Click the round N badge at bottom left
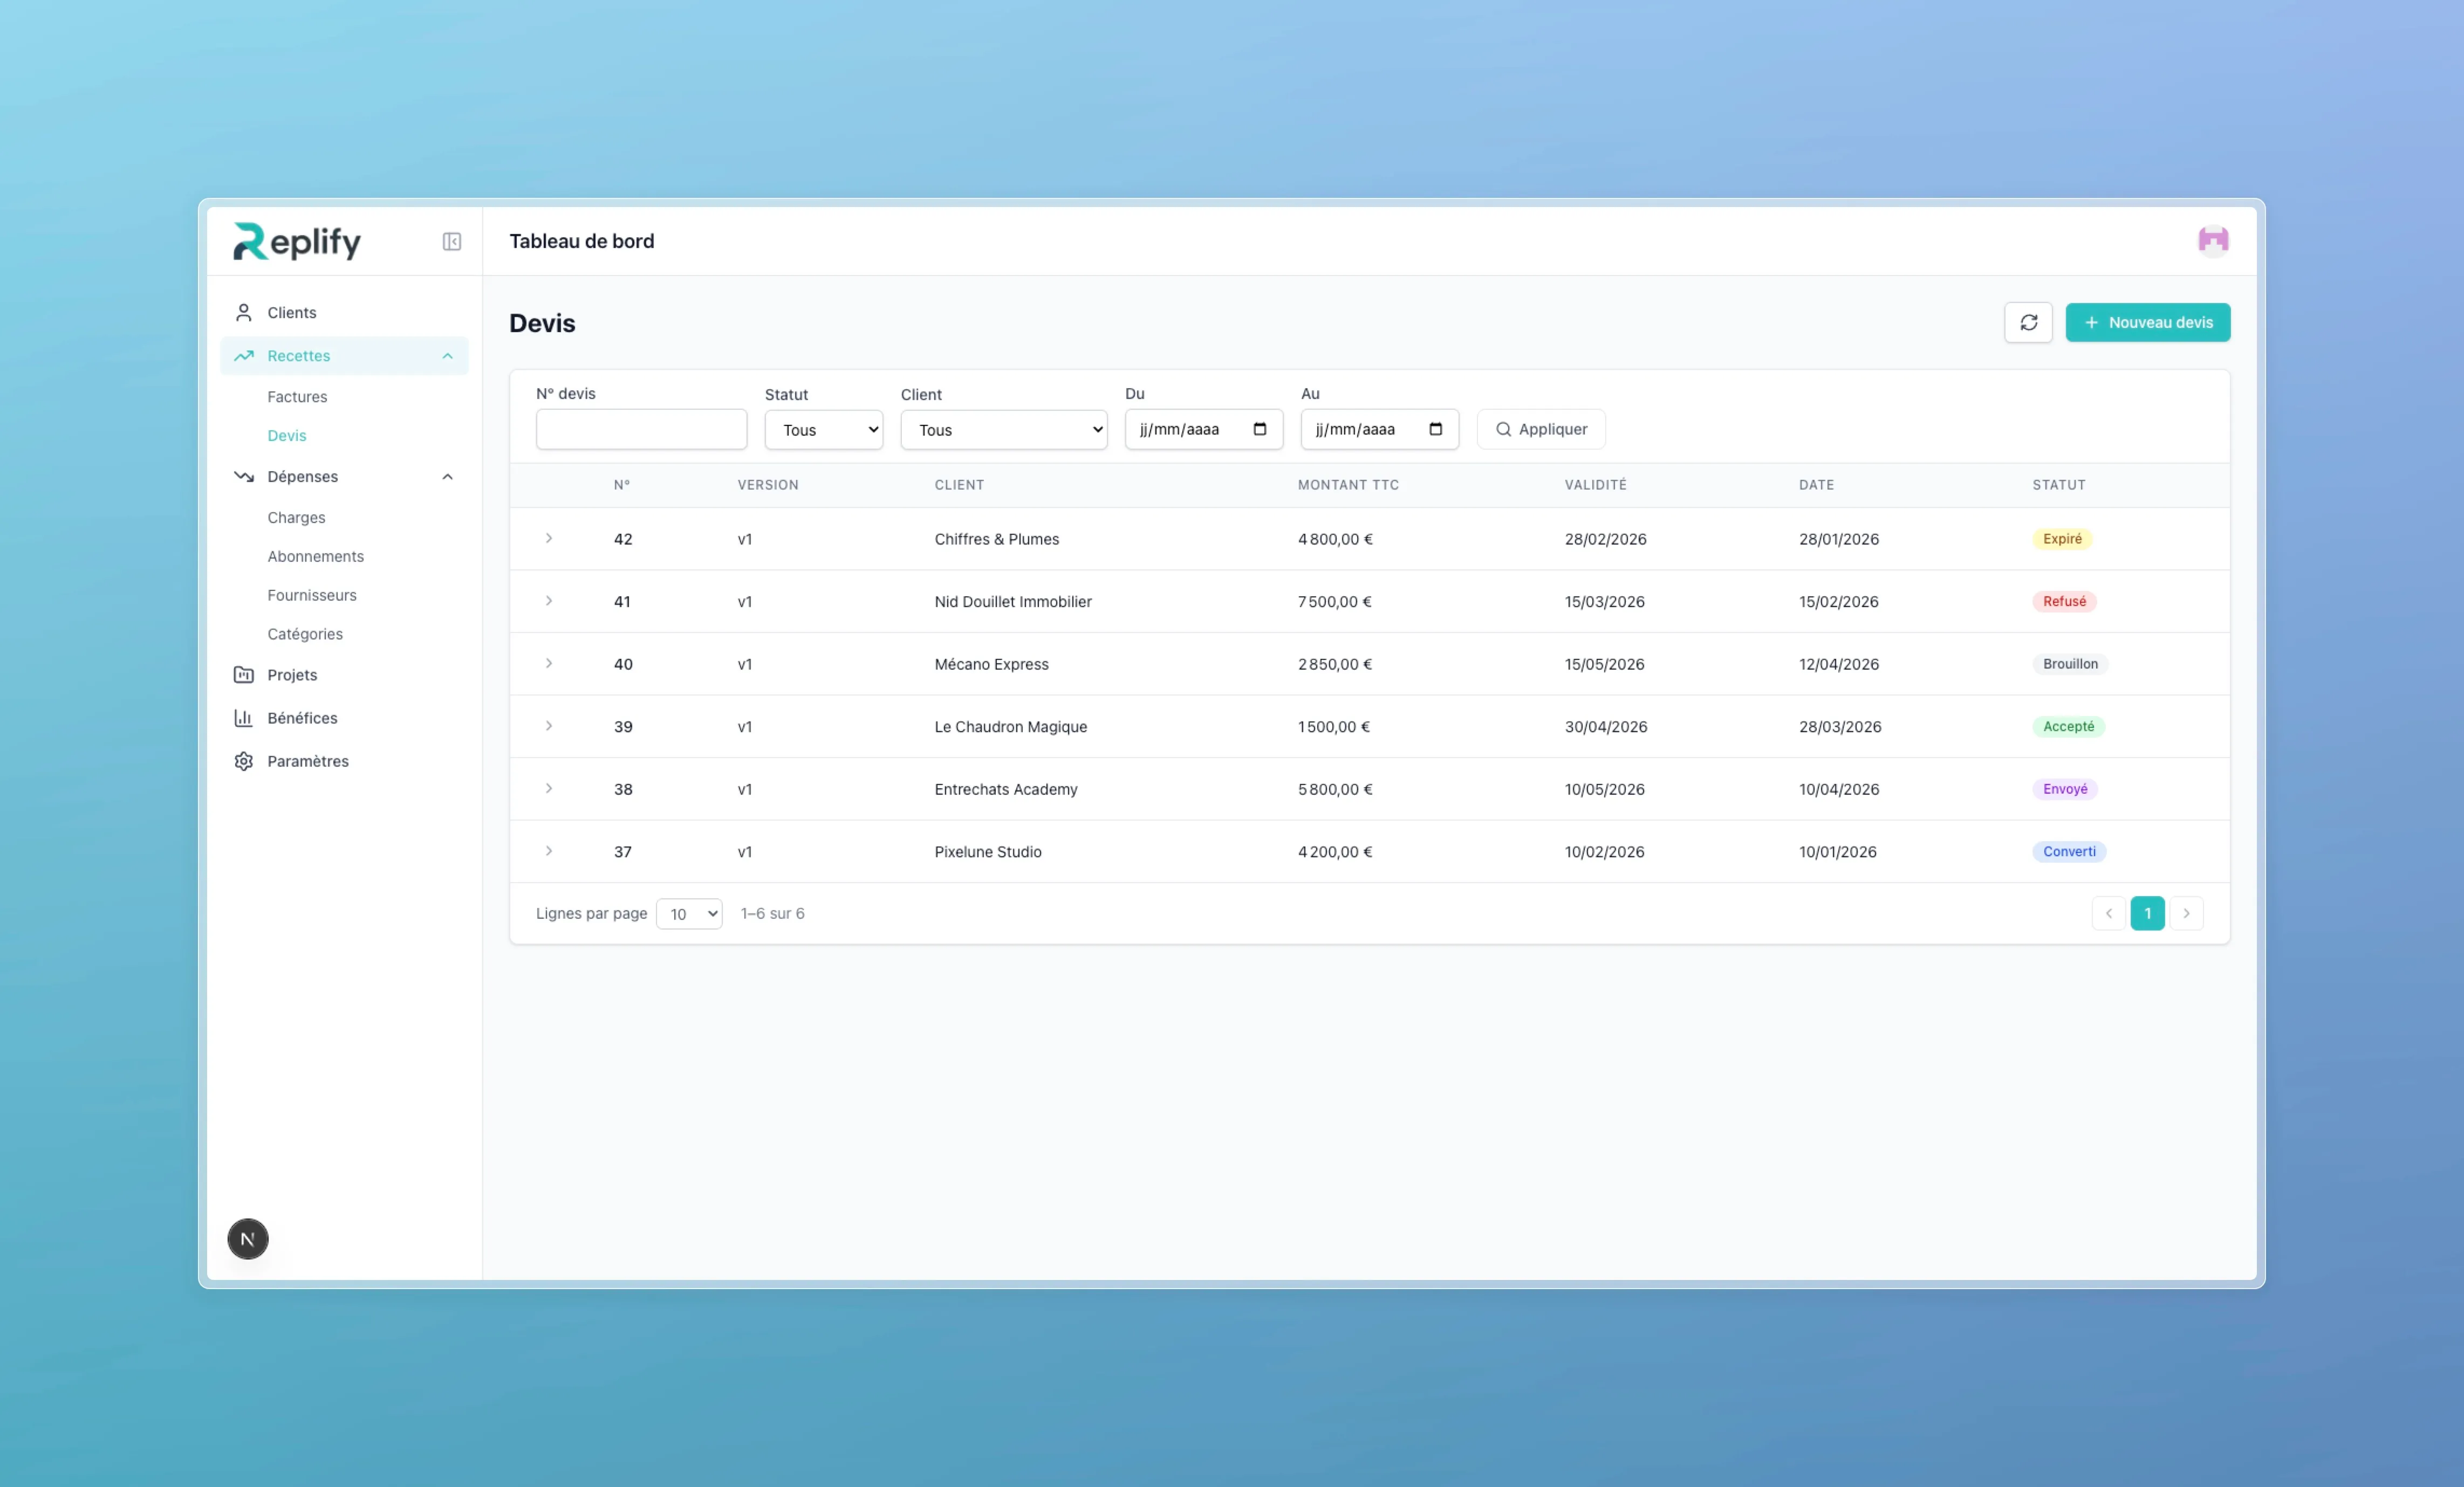Screen dimensions: 2464x1487 point(247,1238)
